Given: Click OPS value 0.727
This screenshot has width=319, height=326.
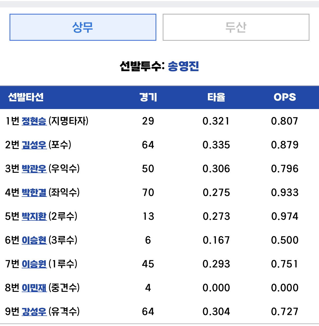Looking at the screenshot, I should coord(285,311).
